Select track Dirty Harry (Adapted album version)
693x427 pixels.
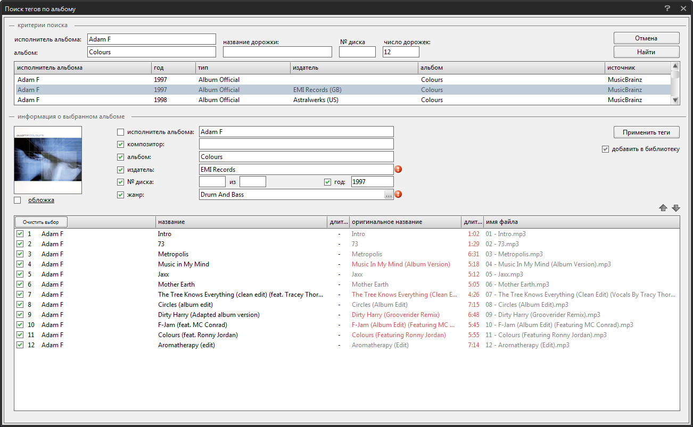coord(209,315)
